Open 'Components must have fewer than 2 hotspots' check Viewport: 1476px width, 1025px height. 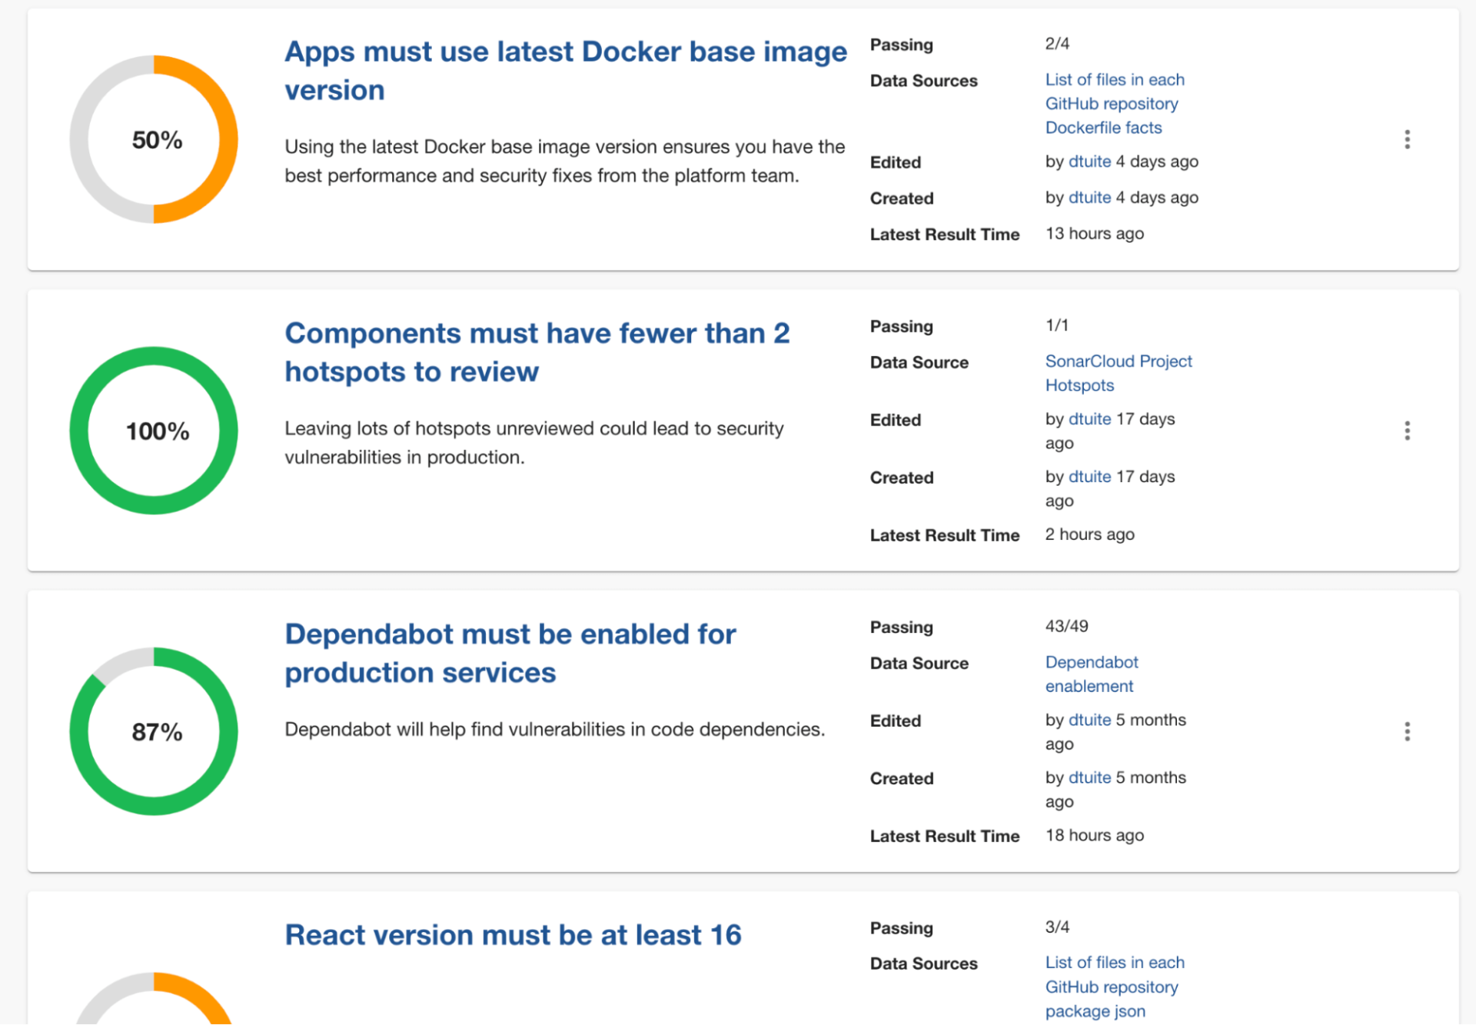(537, 352)
